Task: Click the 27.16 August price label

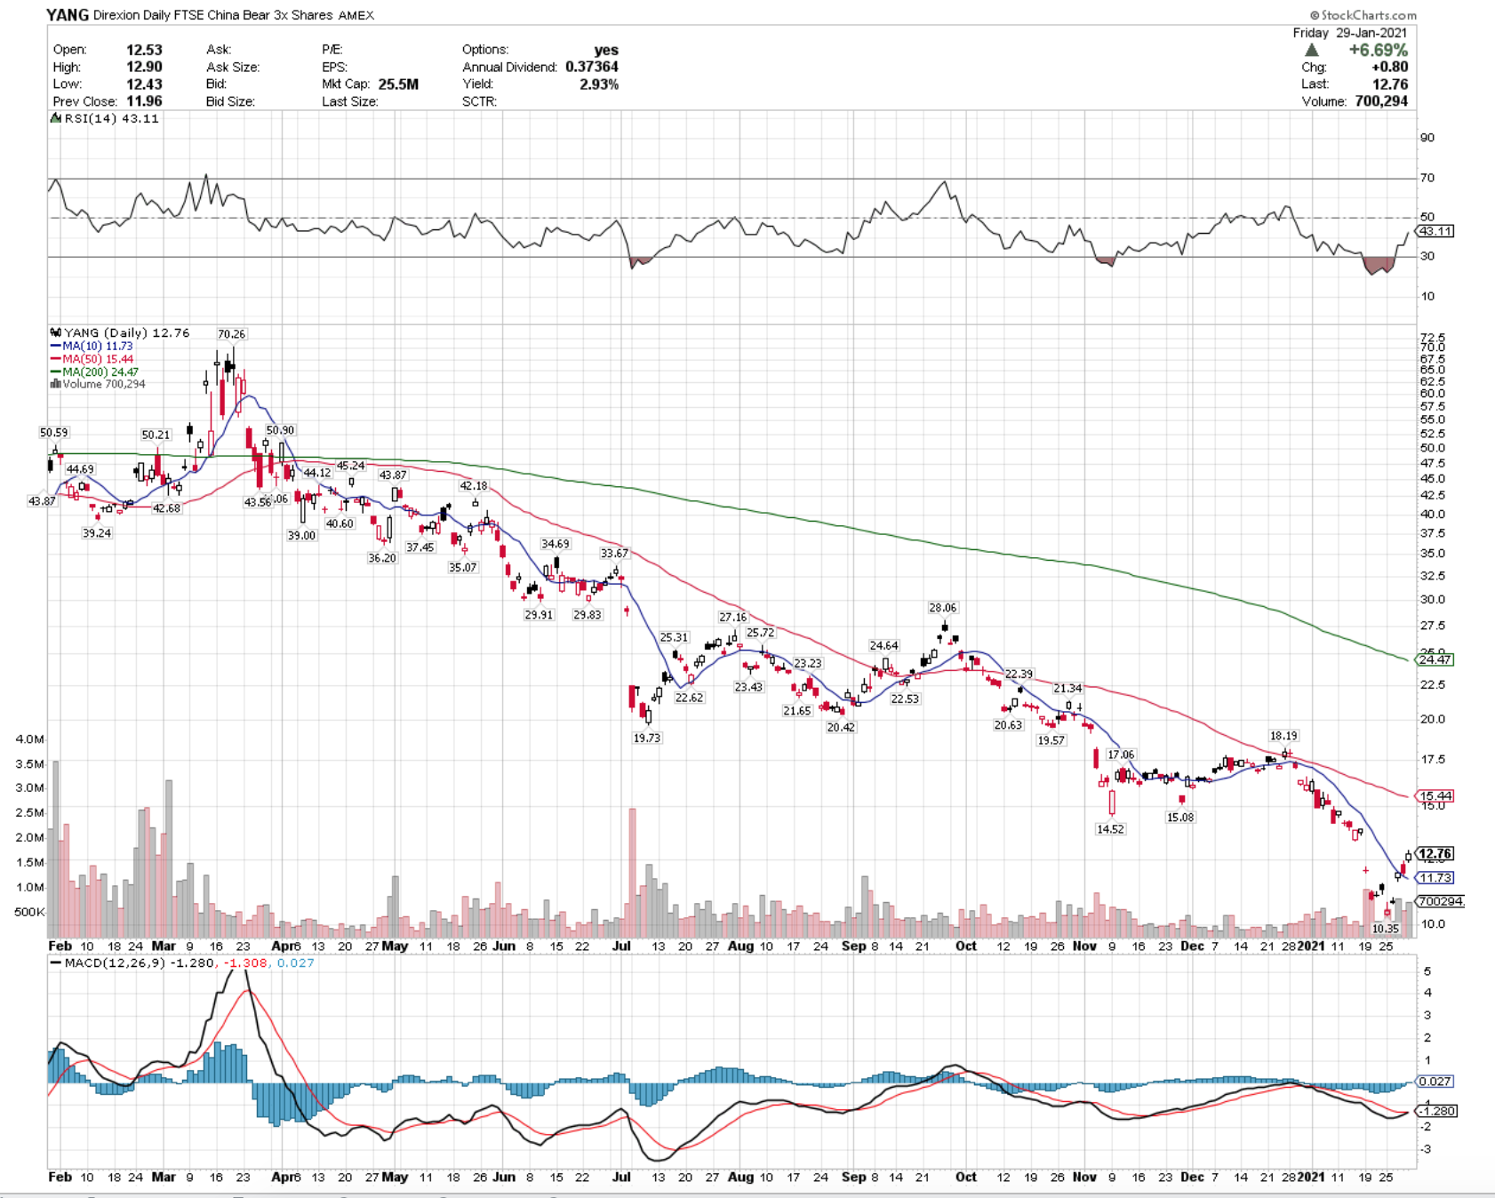Action: point(733,618)
